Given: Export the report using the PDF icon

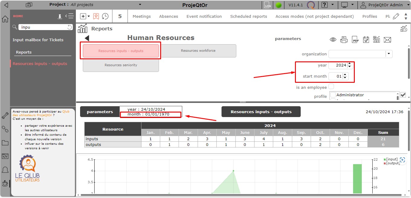Looking at the screenshot, I should tap(355, 40).
